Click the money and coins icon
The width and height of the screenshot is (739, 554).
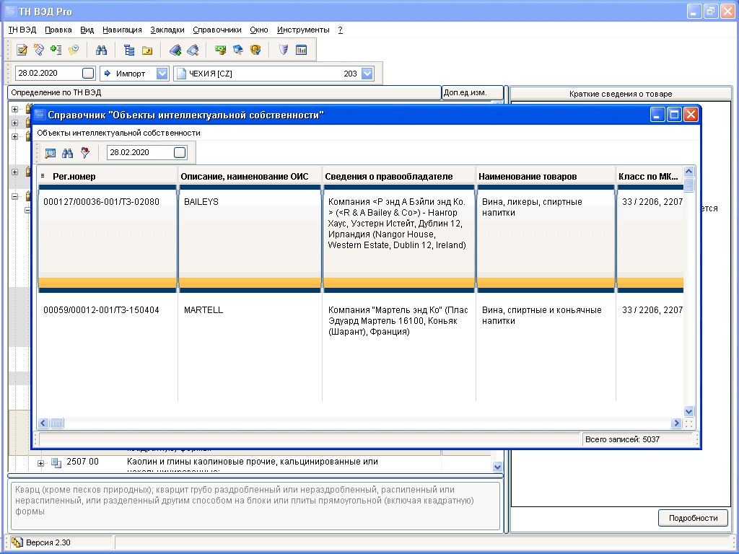click(x=220, y=50)
